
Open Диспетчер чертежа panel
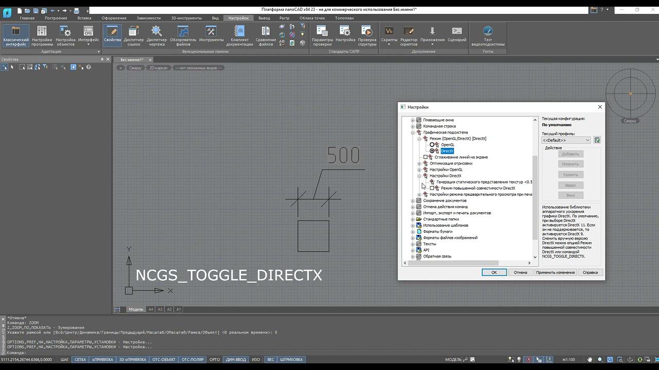pos(157,36)
